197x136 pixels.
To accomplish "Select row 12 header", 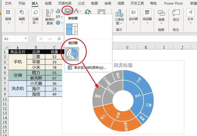I will click(x=5, y=108).
